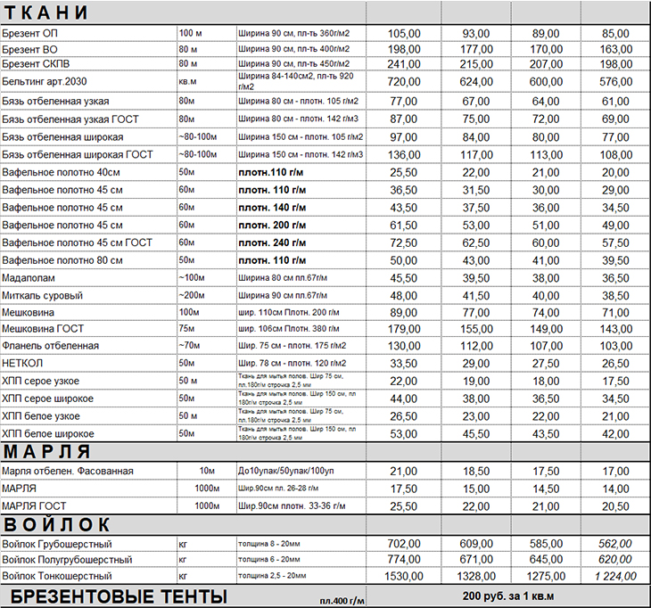The image size is (651, 608).
Task: Select price 179,00 in Мешковина ГОСТ row
Action: pyautogui.click(x=404, y=329)
